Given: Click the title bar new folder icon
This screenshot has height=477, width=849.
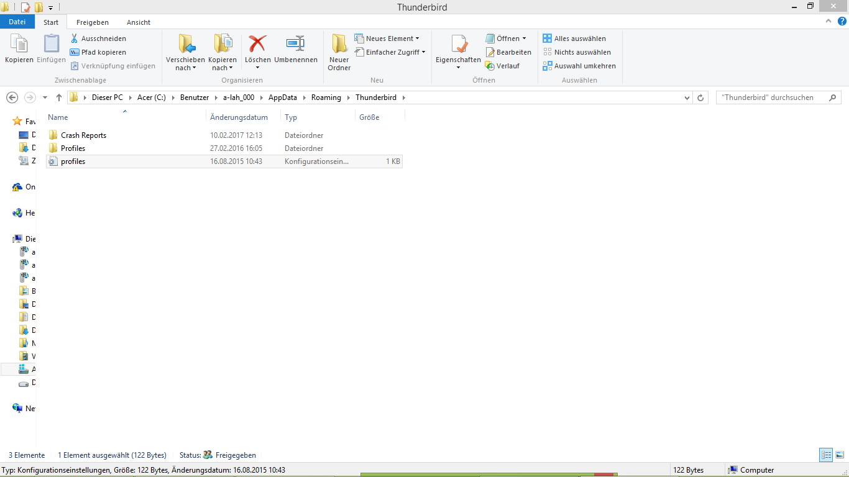Looking at the screenshot, I should coord(39,7).
